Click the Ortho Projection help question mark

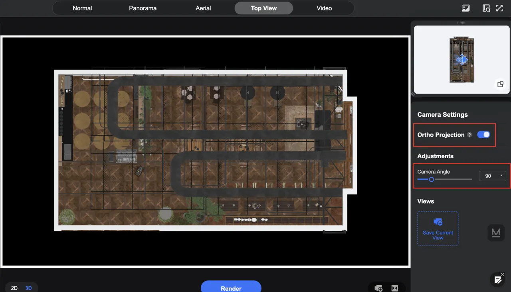[x=470, y=135]
